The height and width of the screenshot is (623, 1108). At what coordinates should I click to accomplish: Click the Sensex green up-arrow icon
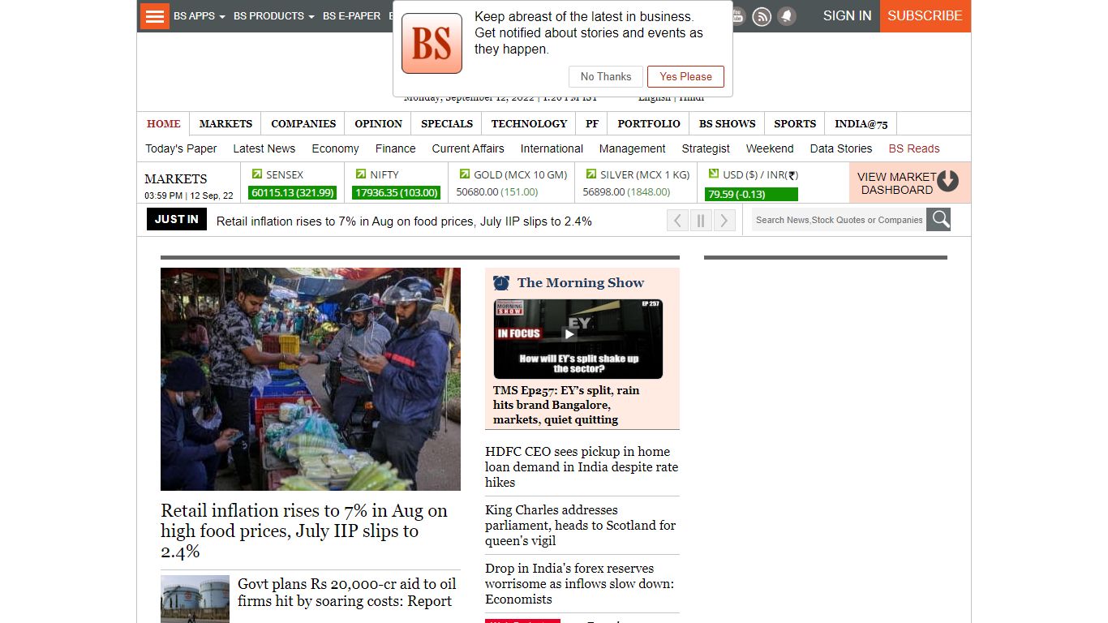click(257, 174)
